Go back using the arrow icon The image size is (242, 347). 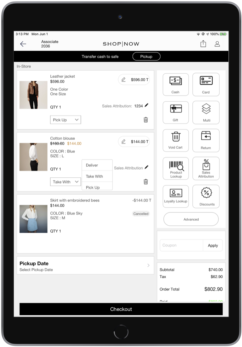pos(23,44)
